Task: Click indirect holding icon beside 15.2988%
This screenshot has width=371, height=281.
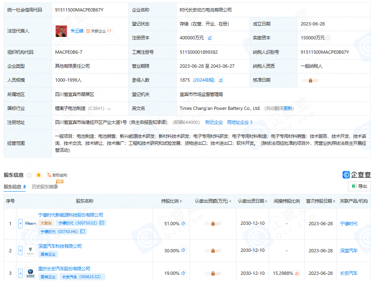Action: (297, 273)
